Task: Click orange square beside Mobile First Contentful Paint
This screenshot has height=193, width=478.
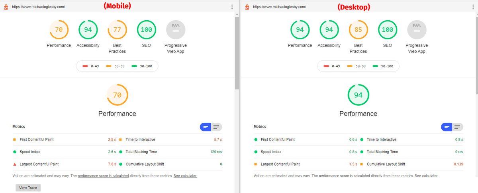Action: [14, 140]
